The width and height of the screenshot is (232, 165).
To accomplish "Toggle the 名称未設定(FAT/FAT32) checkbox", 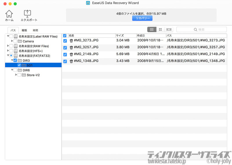I will tap(11, 55).
